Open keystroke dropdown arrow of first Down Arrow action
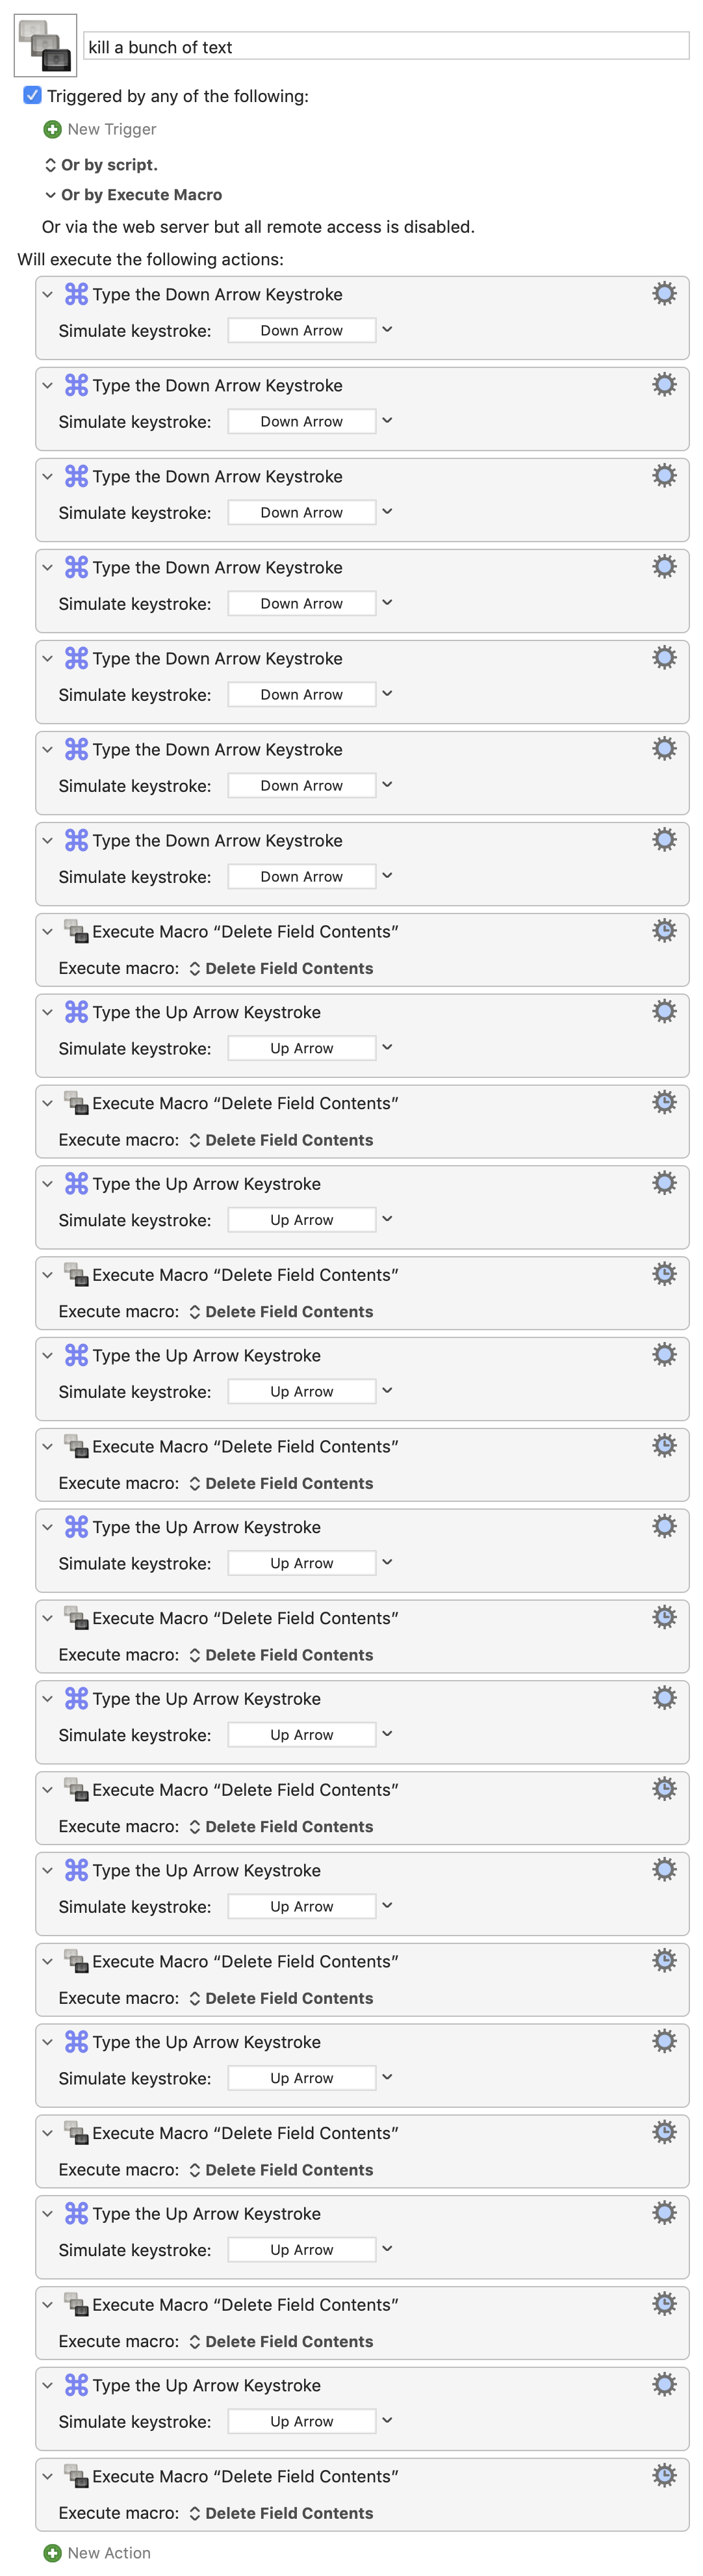Image resolution: width=703 pixels, height=2576 pixels. pos(387,329)
